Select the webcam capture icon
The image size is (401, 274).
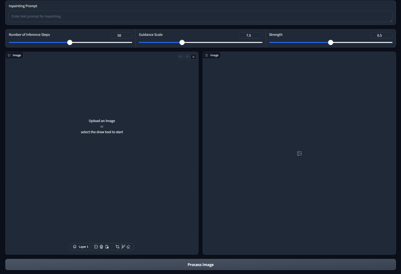(101, 247)
